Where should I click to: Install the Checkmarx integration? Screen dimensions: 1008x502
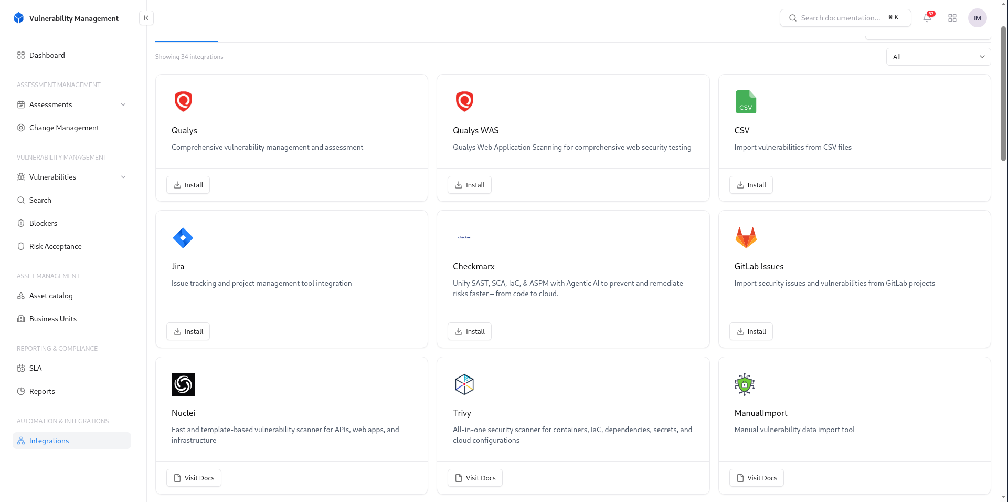click(x=469, y=331)
